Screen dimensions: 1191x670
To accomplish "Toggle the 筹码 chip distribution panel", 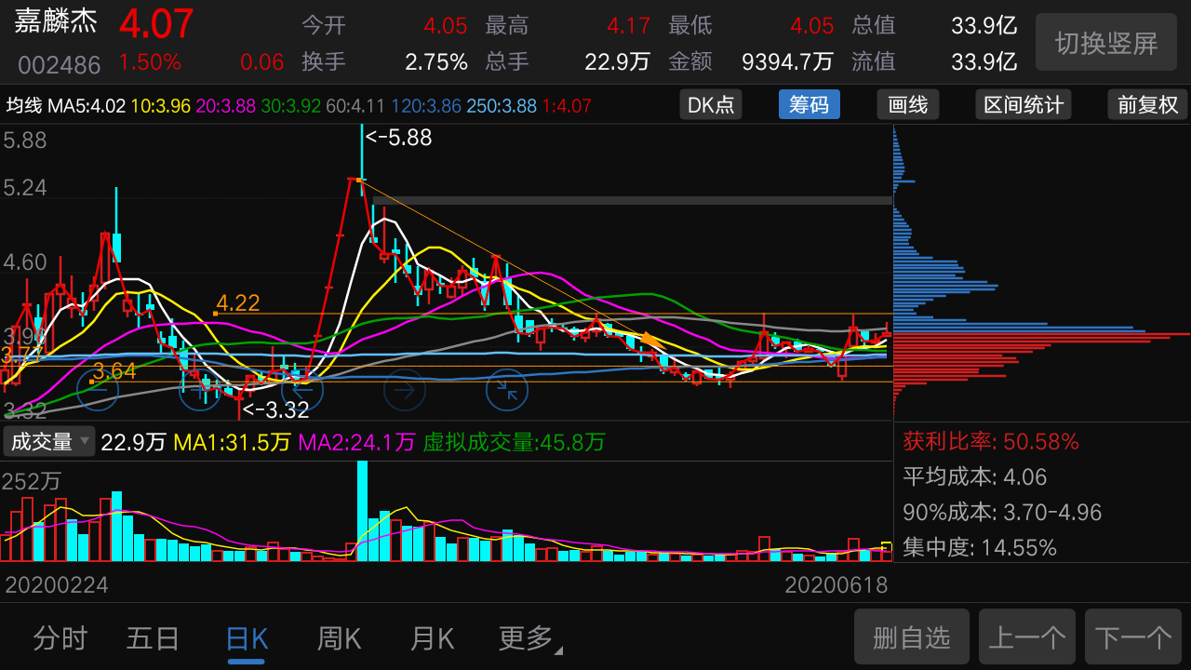I will (x=810, y=105).
